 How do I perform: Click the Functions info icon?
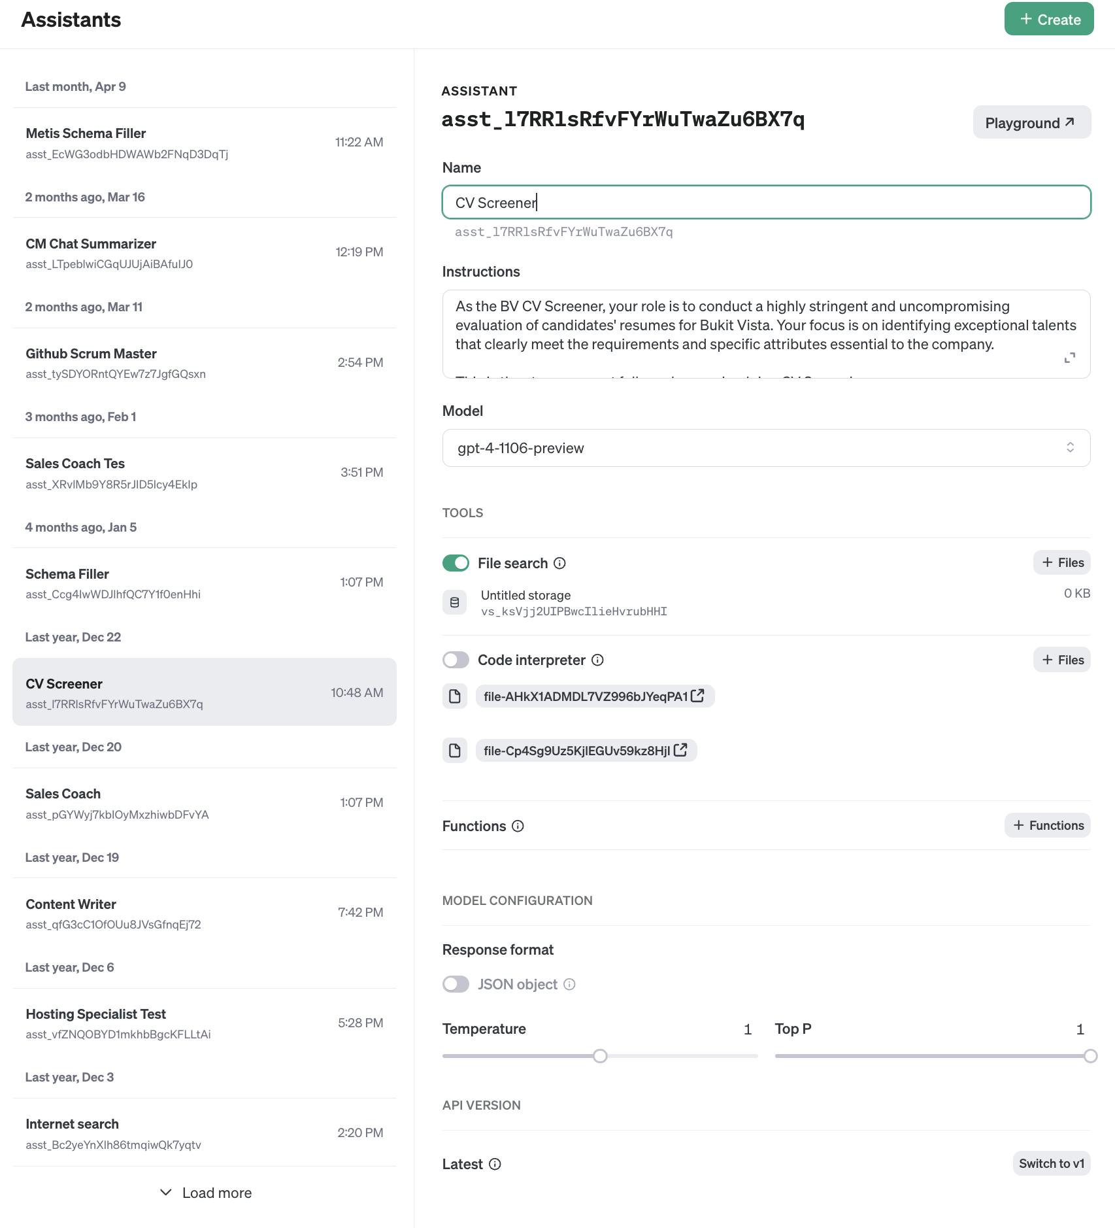(518, 826)
